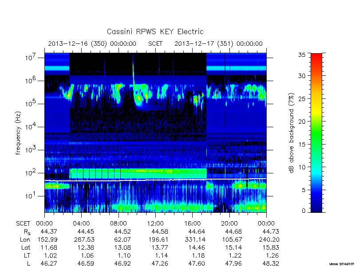
Task: Click the color scale value 0
Action: coord(304,211)
